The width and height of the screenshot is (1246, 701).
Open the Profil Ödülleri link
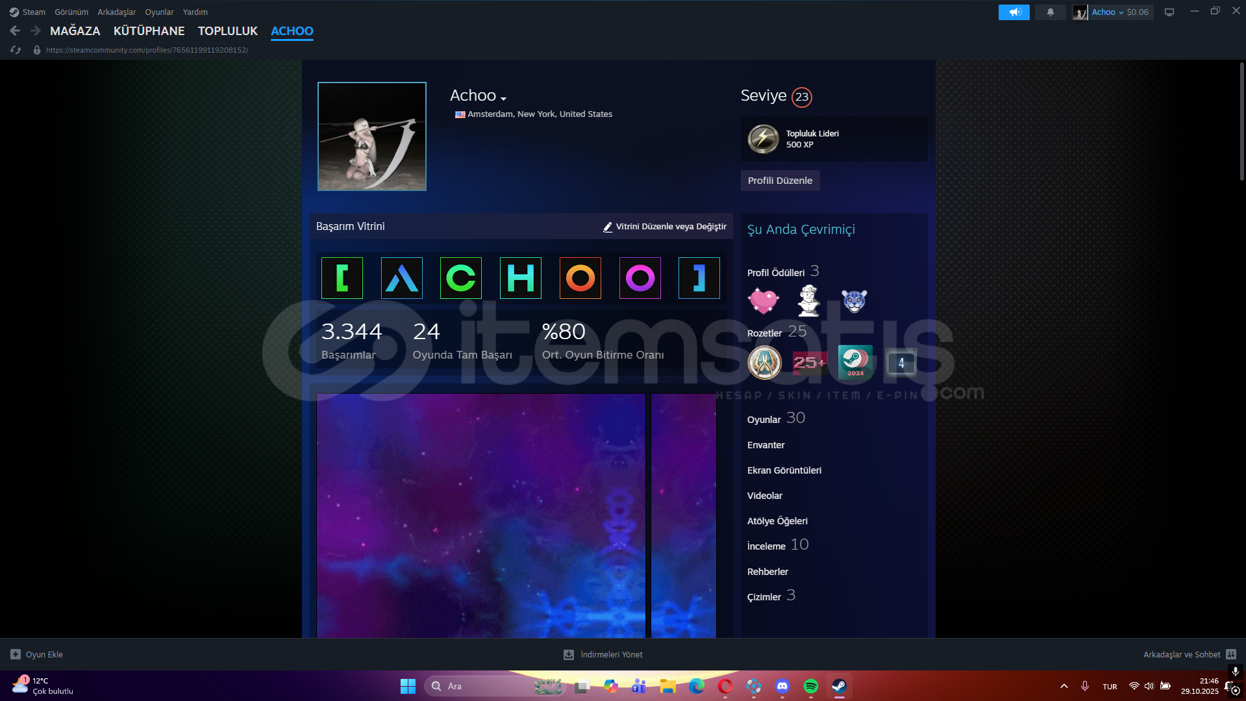coord(776,273)
